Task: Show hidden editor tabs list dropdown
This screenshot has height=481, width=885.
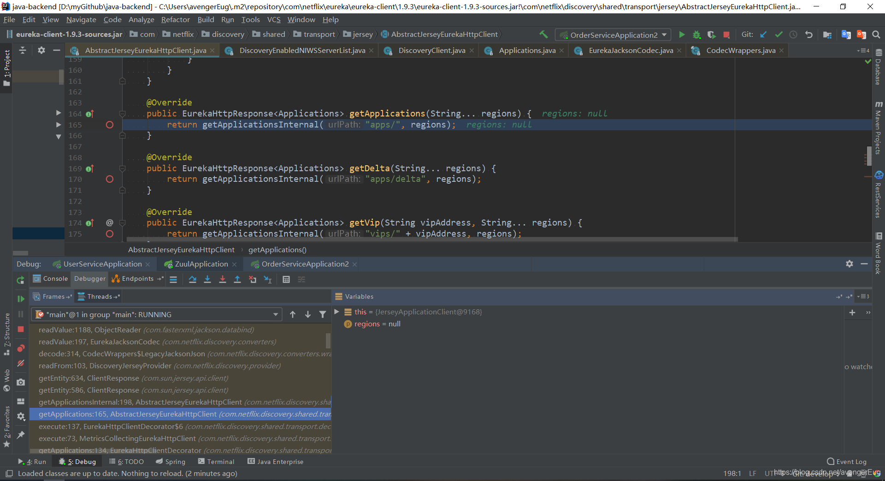Action: coord(863,51)
